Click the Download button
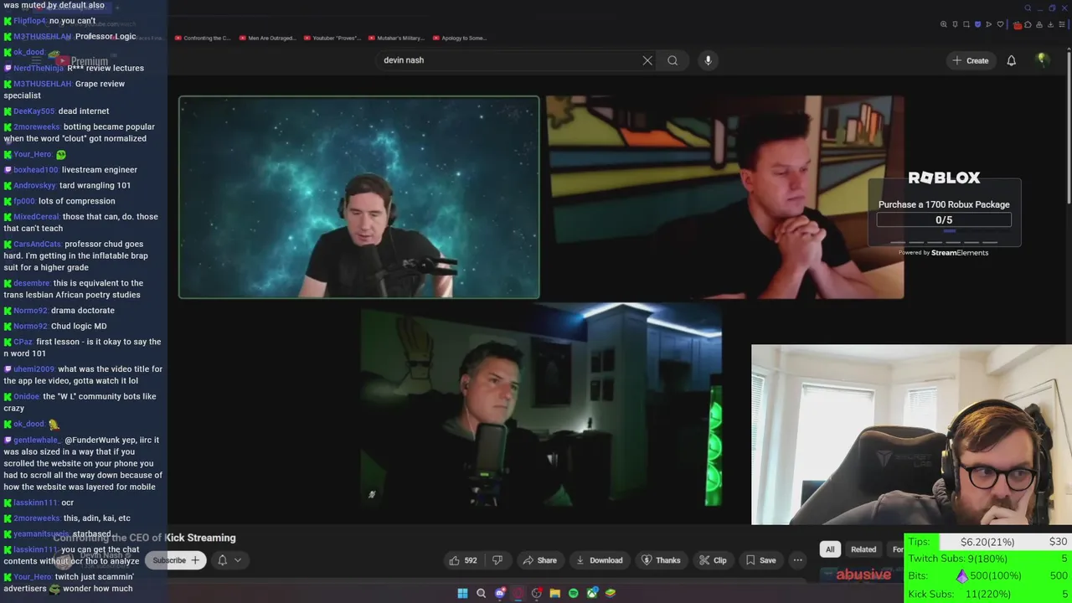This screenshot has width=1072, height=603. [x=598, y=560]
